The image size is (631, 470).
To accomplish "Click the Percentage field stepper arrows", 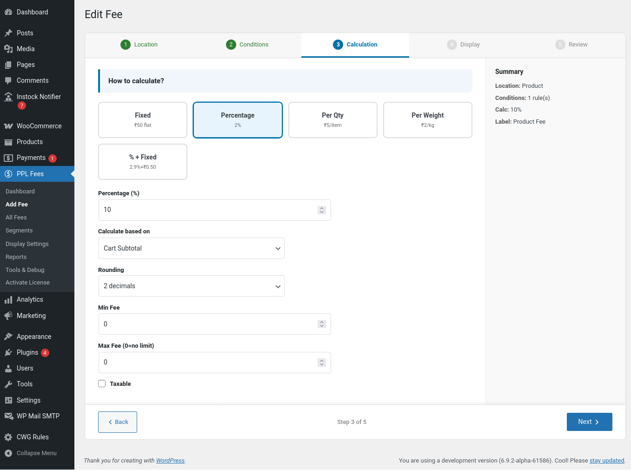I will point(322,210).
